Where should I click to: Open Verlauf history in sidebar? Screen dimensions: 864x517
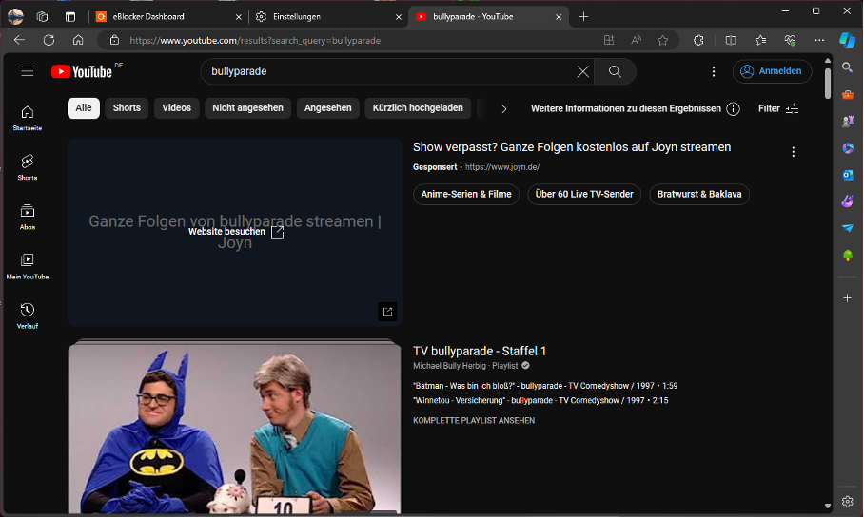(x=27, y=316)
